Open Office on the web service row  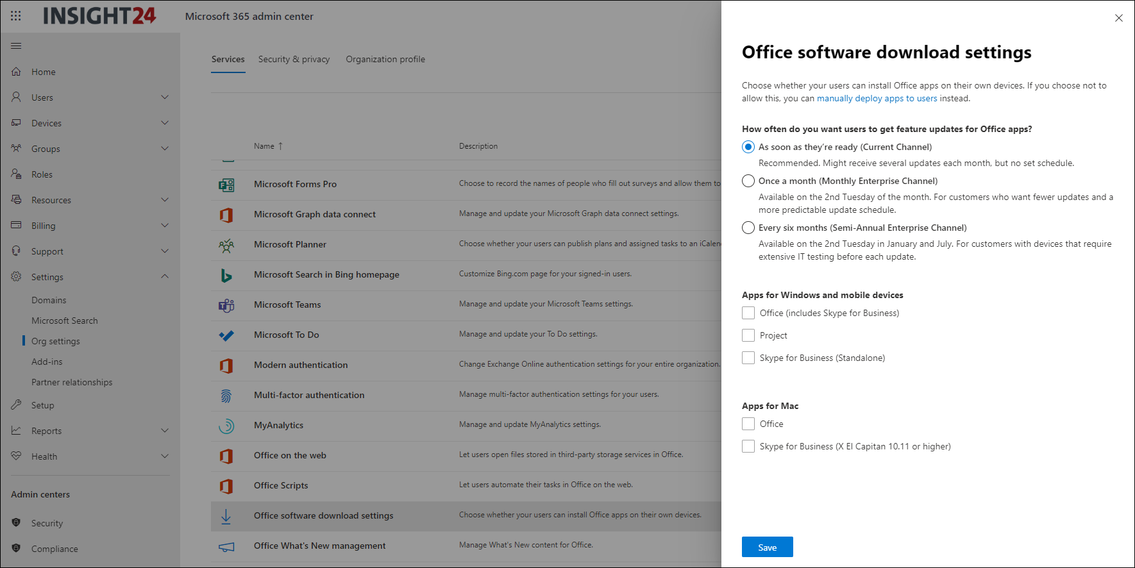point(466,456)
